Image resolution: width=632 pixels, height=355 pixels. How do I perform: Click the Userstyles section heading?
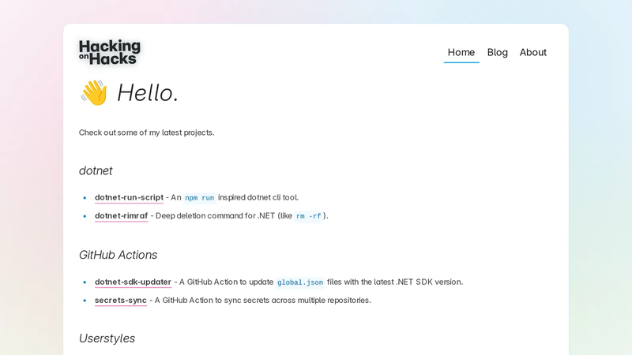pos(107,338)
